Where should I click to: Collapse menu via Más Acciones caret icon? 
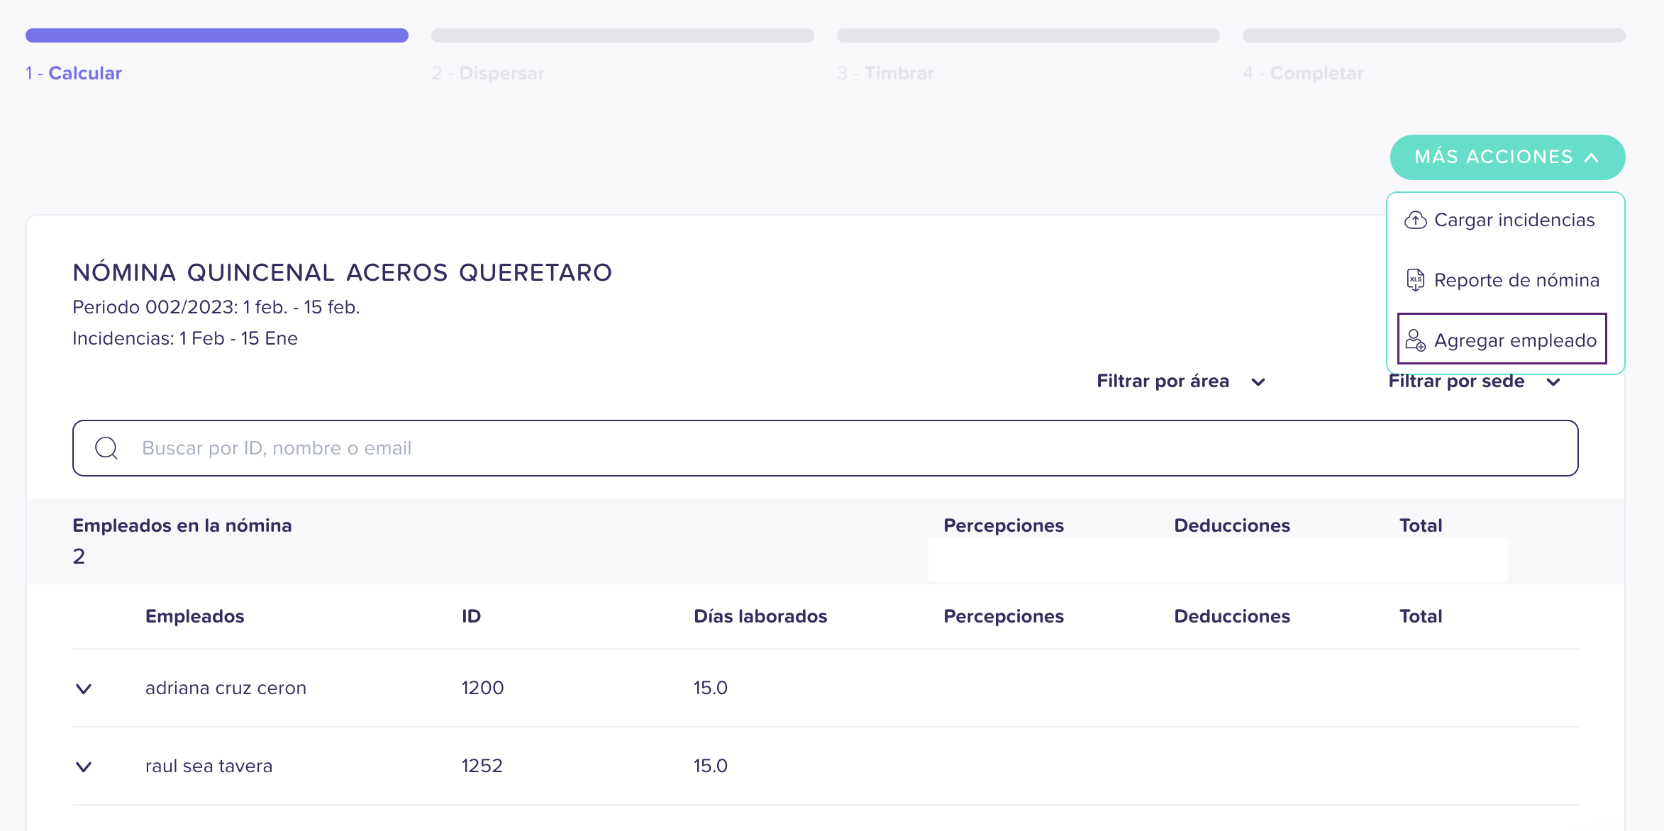[1592, 157]
